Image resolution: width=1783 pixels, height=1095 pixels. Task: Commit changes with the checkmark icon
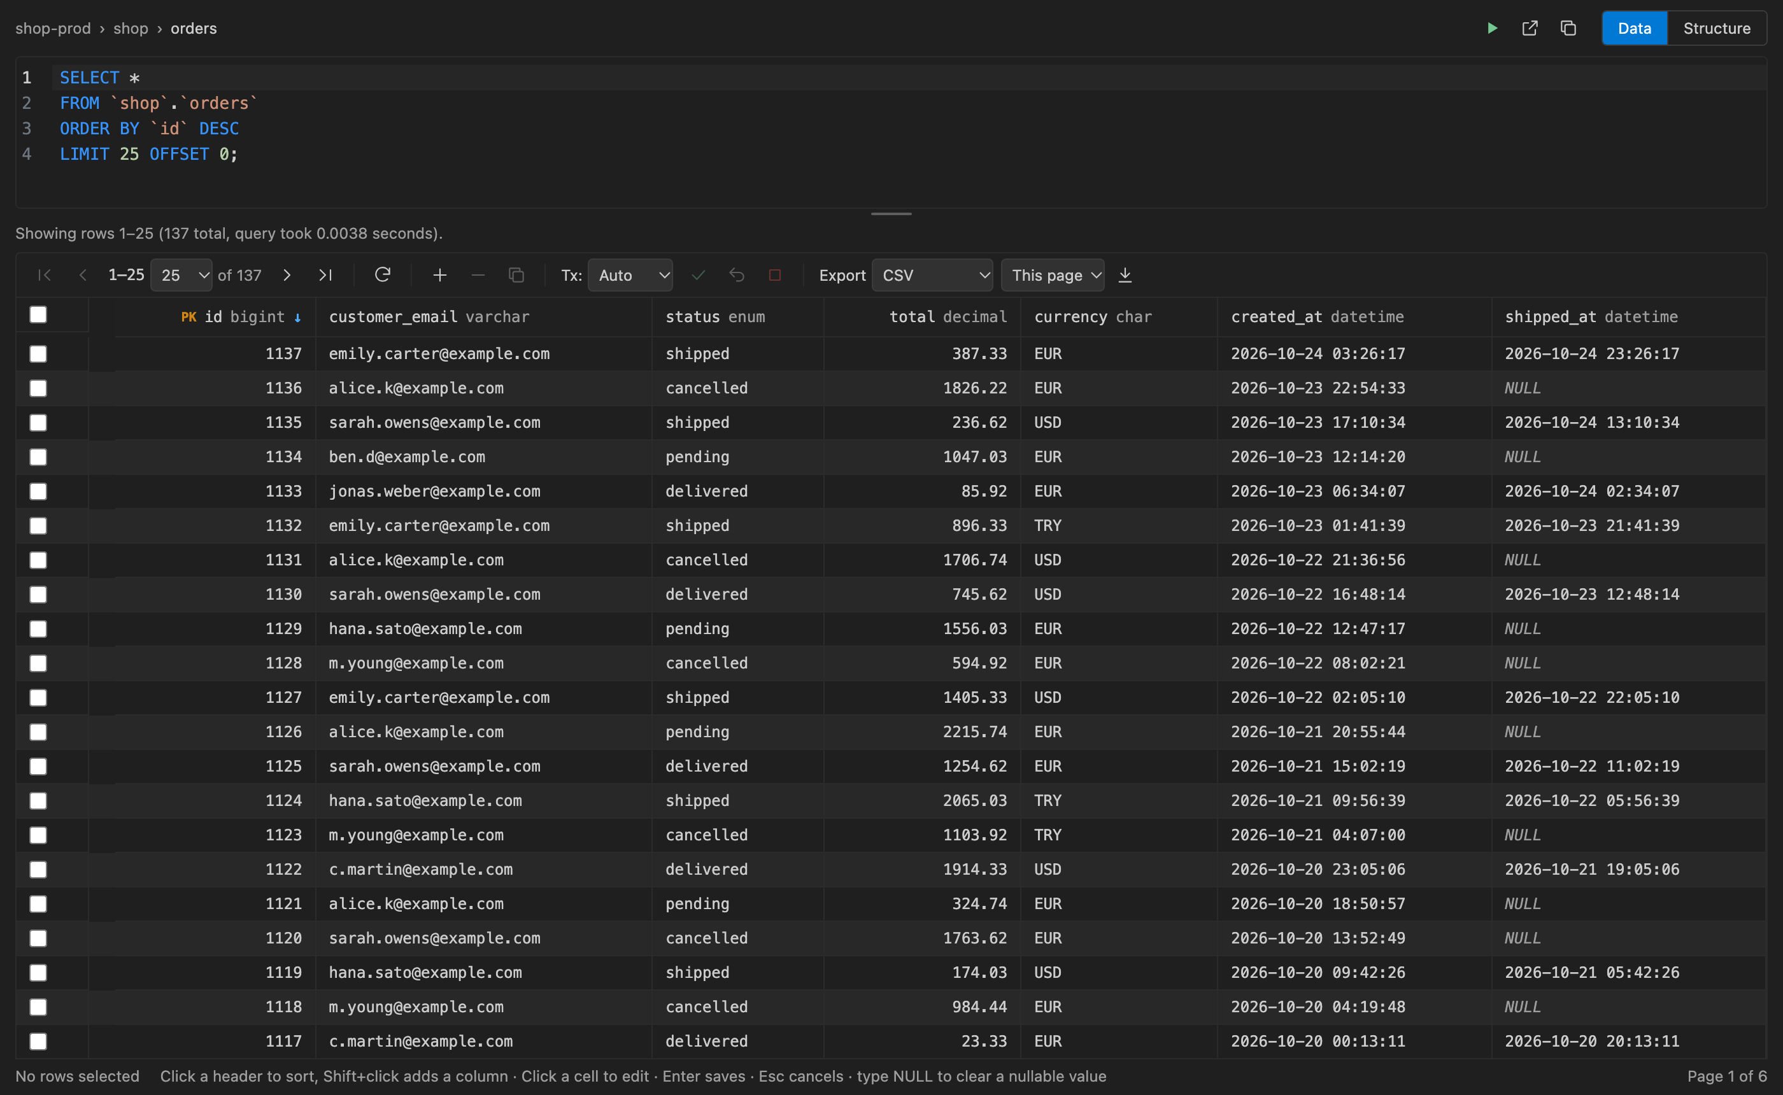pos(698,275)
